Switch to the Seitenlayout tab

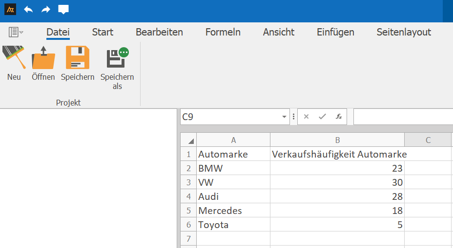(404, 32)
